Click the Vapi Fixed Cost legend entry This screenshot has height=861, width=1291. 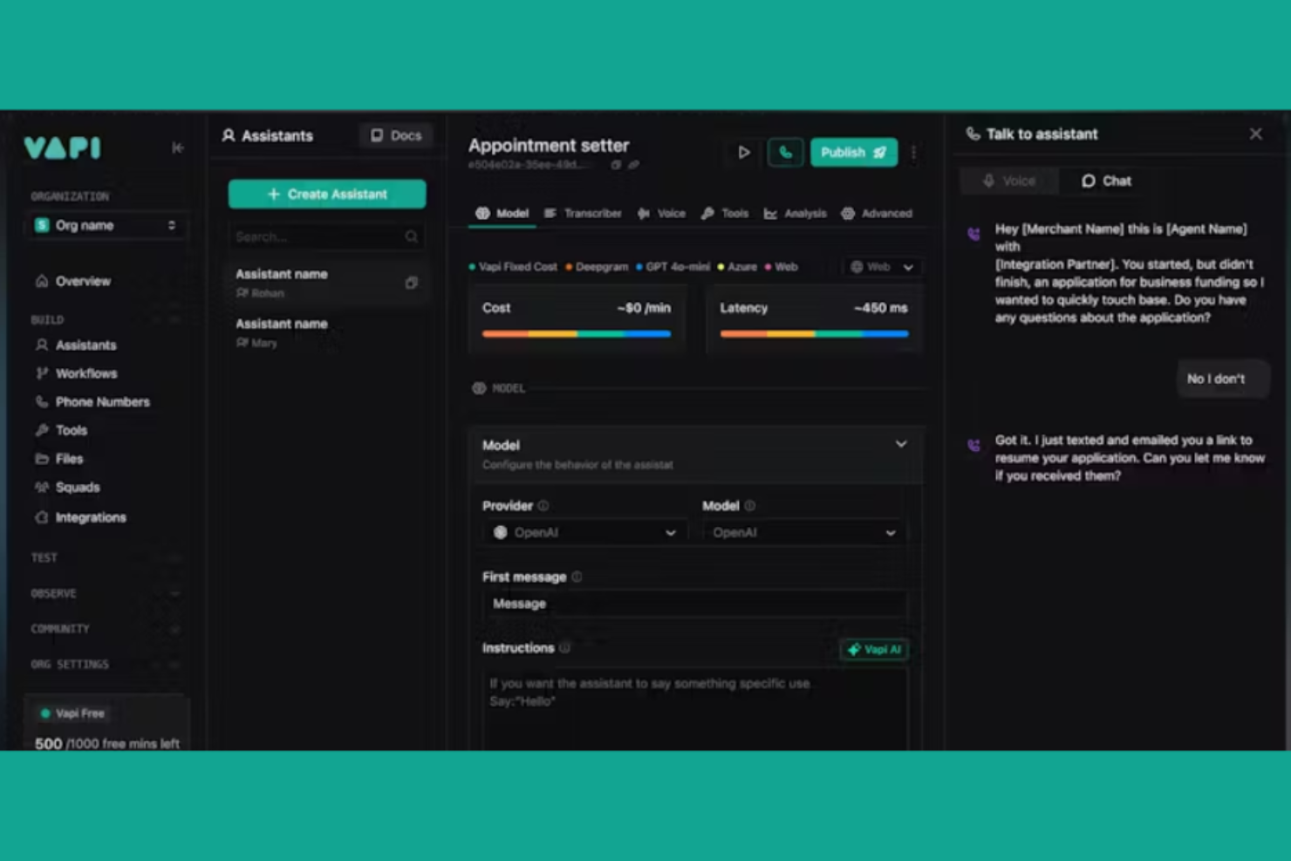click(x=513, y=267)
